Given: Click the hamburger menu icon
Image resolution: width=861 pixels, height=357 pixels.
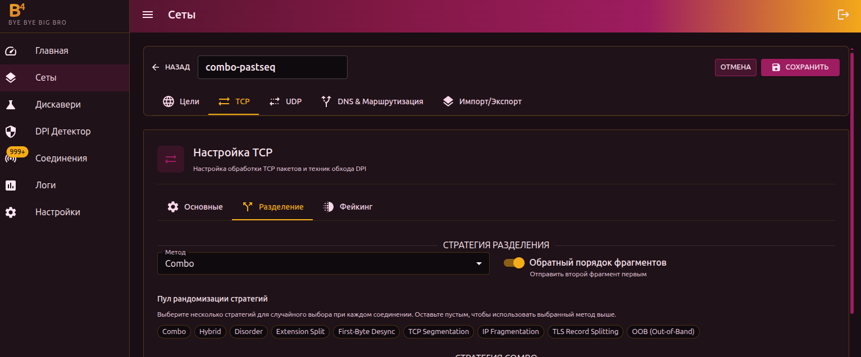Looking at the screenshot, I should [x=148, y=15].
